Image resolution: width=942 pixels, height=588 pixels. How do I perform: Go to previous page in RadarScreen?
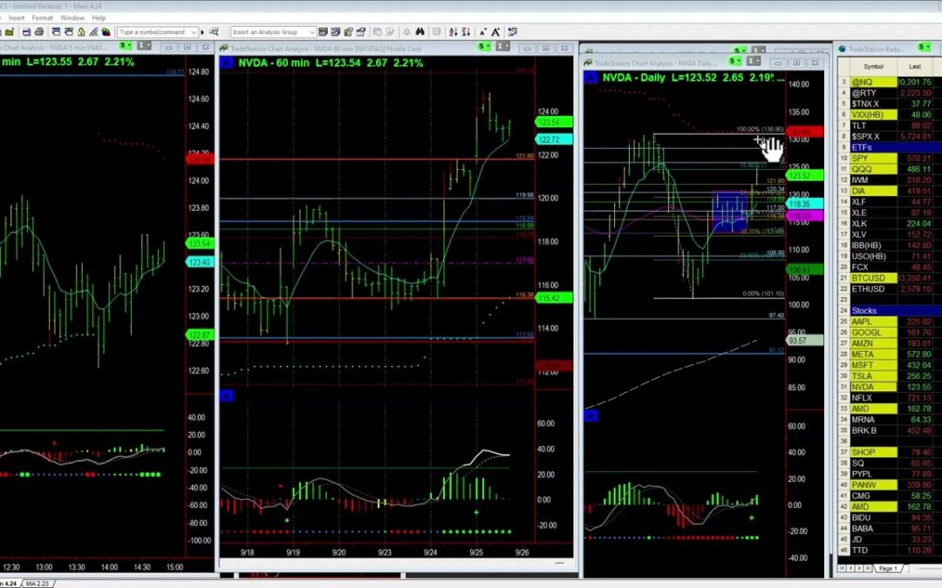[x=850, y=568]
